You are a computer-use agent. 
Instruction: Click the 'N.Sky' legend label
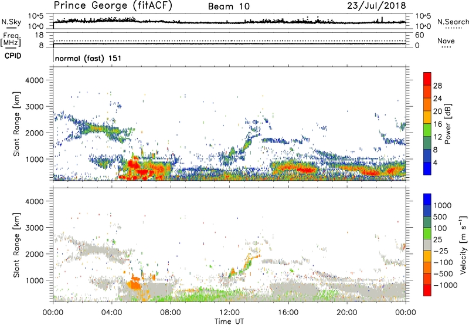(x=11, y=22)
